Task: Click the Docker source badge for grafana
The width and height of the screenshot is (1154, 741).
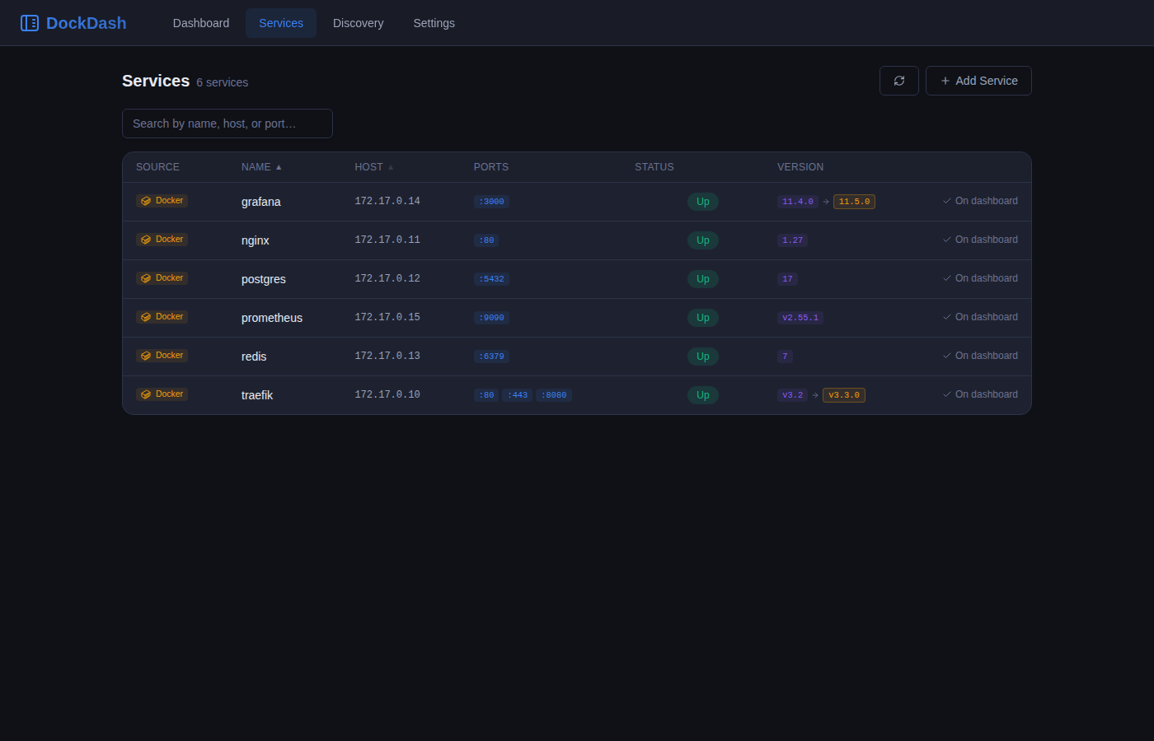Action: pos(162,201)
